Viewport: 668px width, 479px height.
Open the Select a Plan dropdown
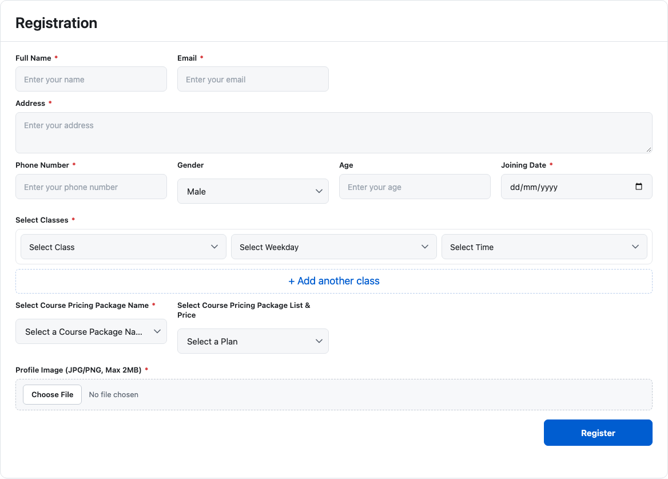pyautogui.click(x=253, y=341)
